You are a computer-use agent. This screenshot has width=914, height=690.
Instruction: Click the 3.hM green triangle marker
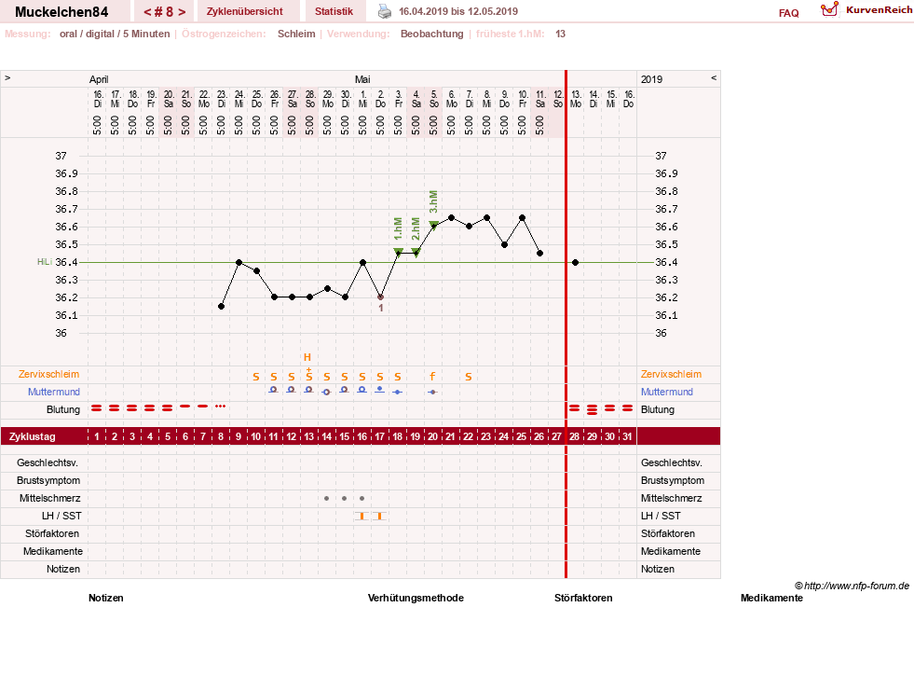pos(433,225)
